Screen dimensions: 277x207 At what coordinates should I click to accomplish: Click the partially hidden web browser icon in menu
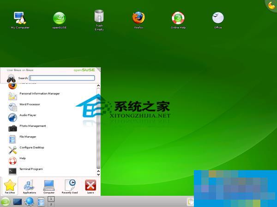[12, 86]
